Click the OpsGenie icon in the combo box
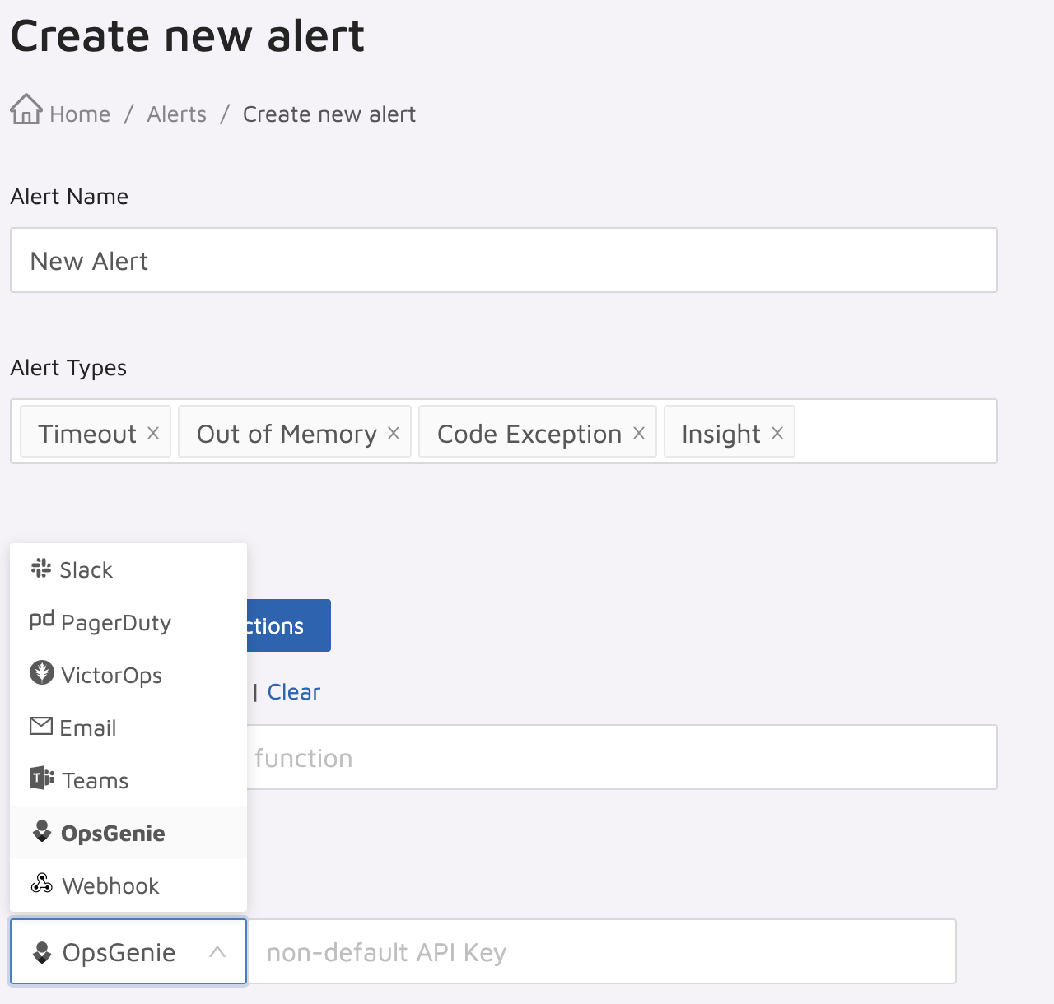The height and width of the screenshot is (1004, 1054). 42,952
